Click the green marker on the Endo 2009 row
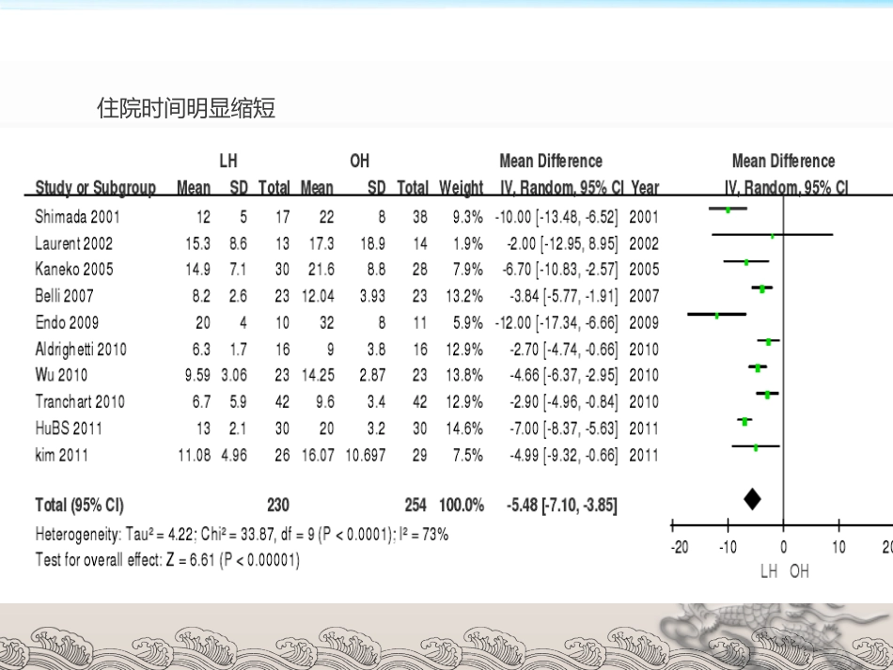Viewport: 893px width, 670px height. click(x=717, y=315)
